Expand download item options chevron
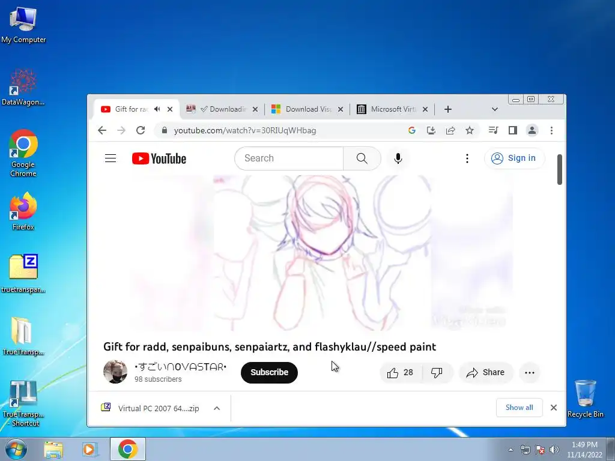Viewport: 615px width, 461px height. [216, 408]
